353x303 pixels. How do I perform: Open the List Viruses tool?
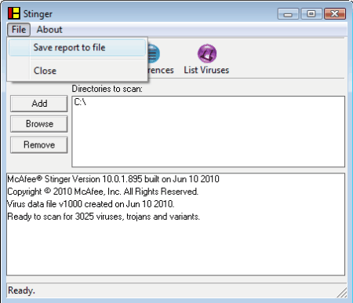[206, 59]
